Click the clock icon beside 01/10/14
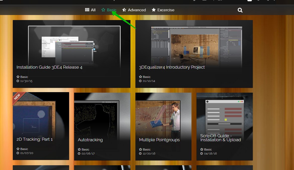The width and height of the screenshot is (294, 170). [140, 81]
